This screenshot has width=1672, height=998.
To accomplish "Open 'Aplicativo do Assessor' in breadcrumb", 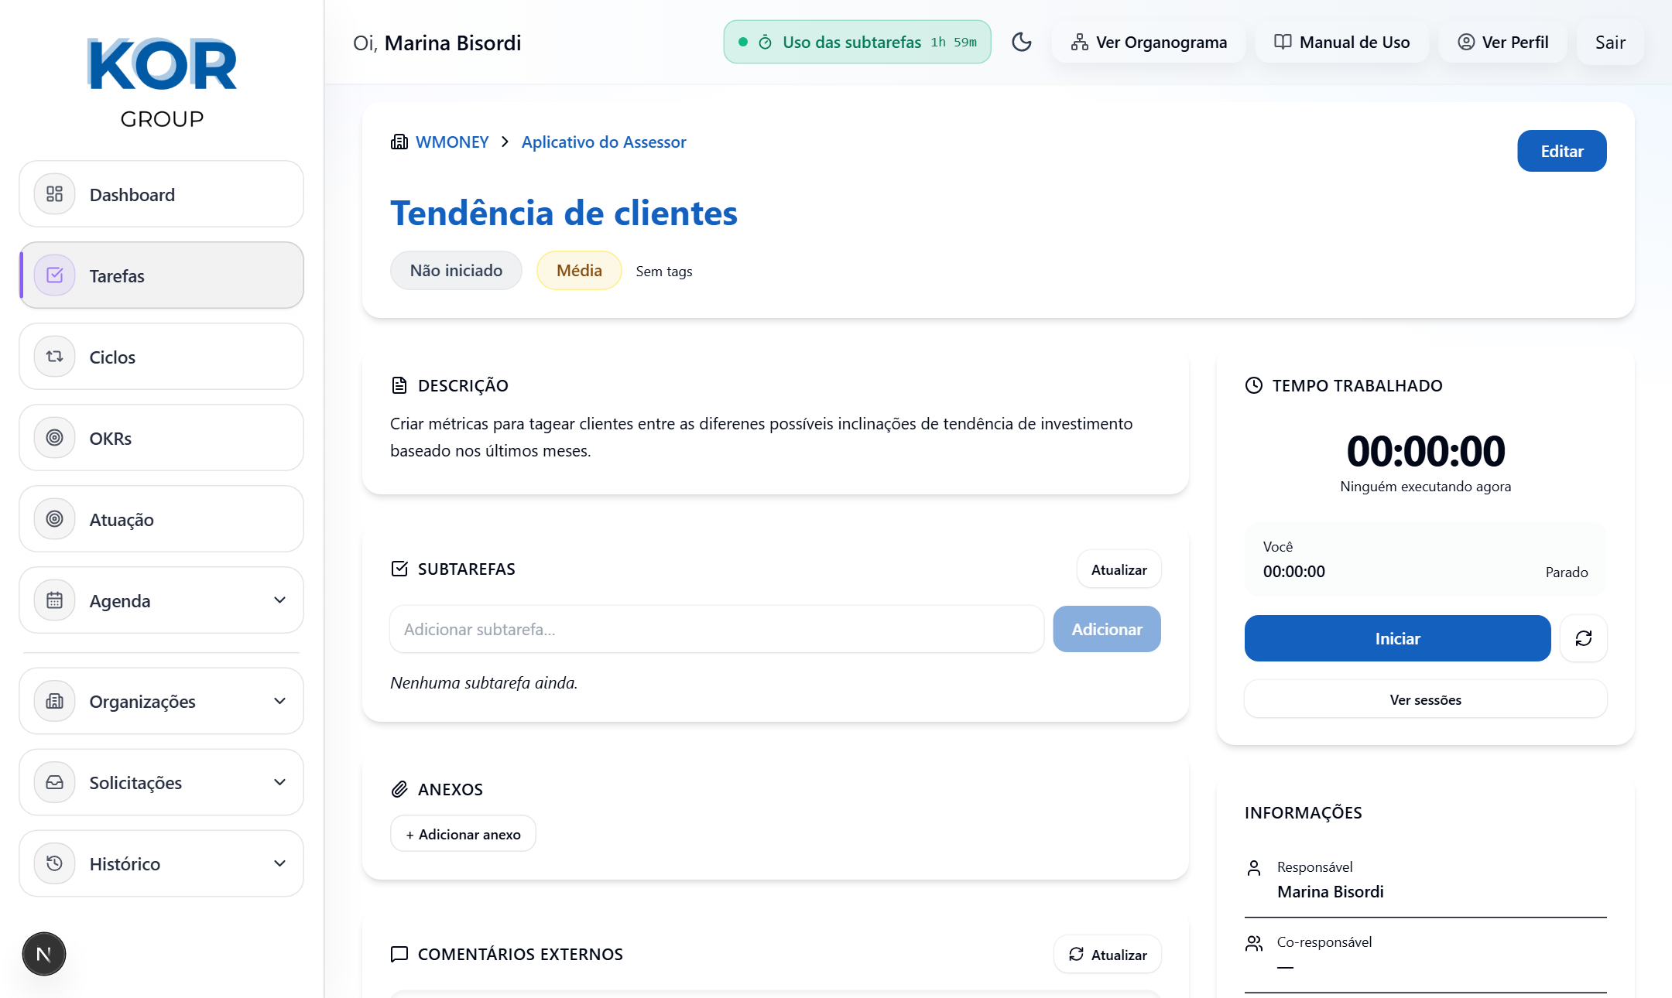I will coord(604,142).
